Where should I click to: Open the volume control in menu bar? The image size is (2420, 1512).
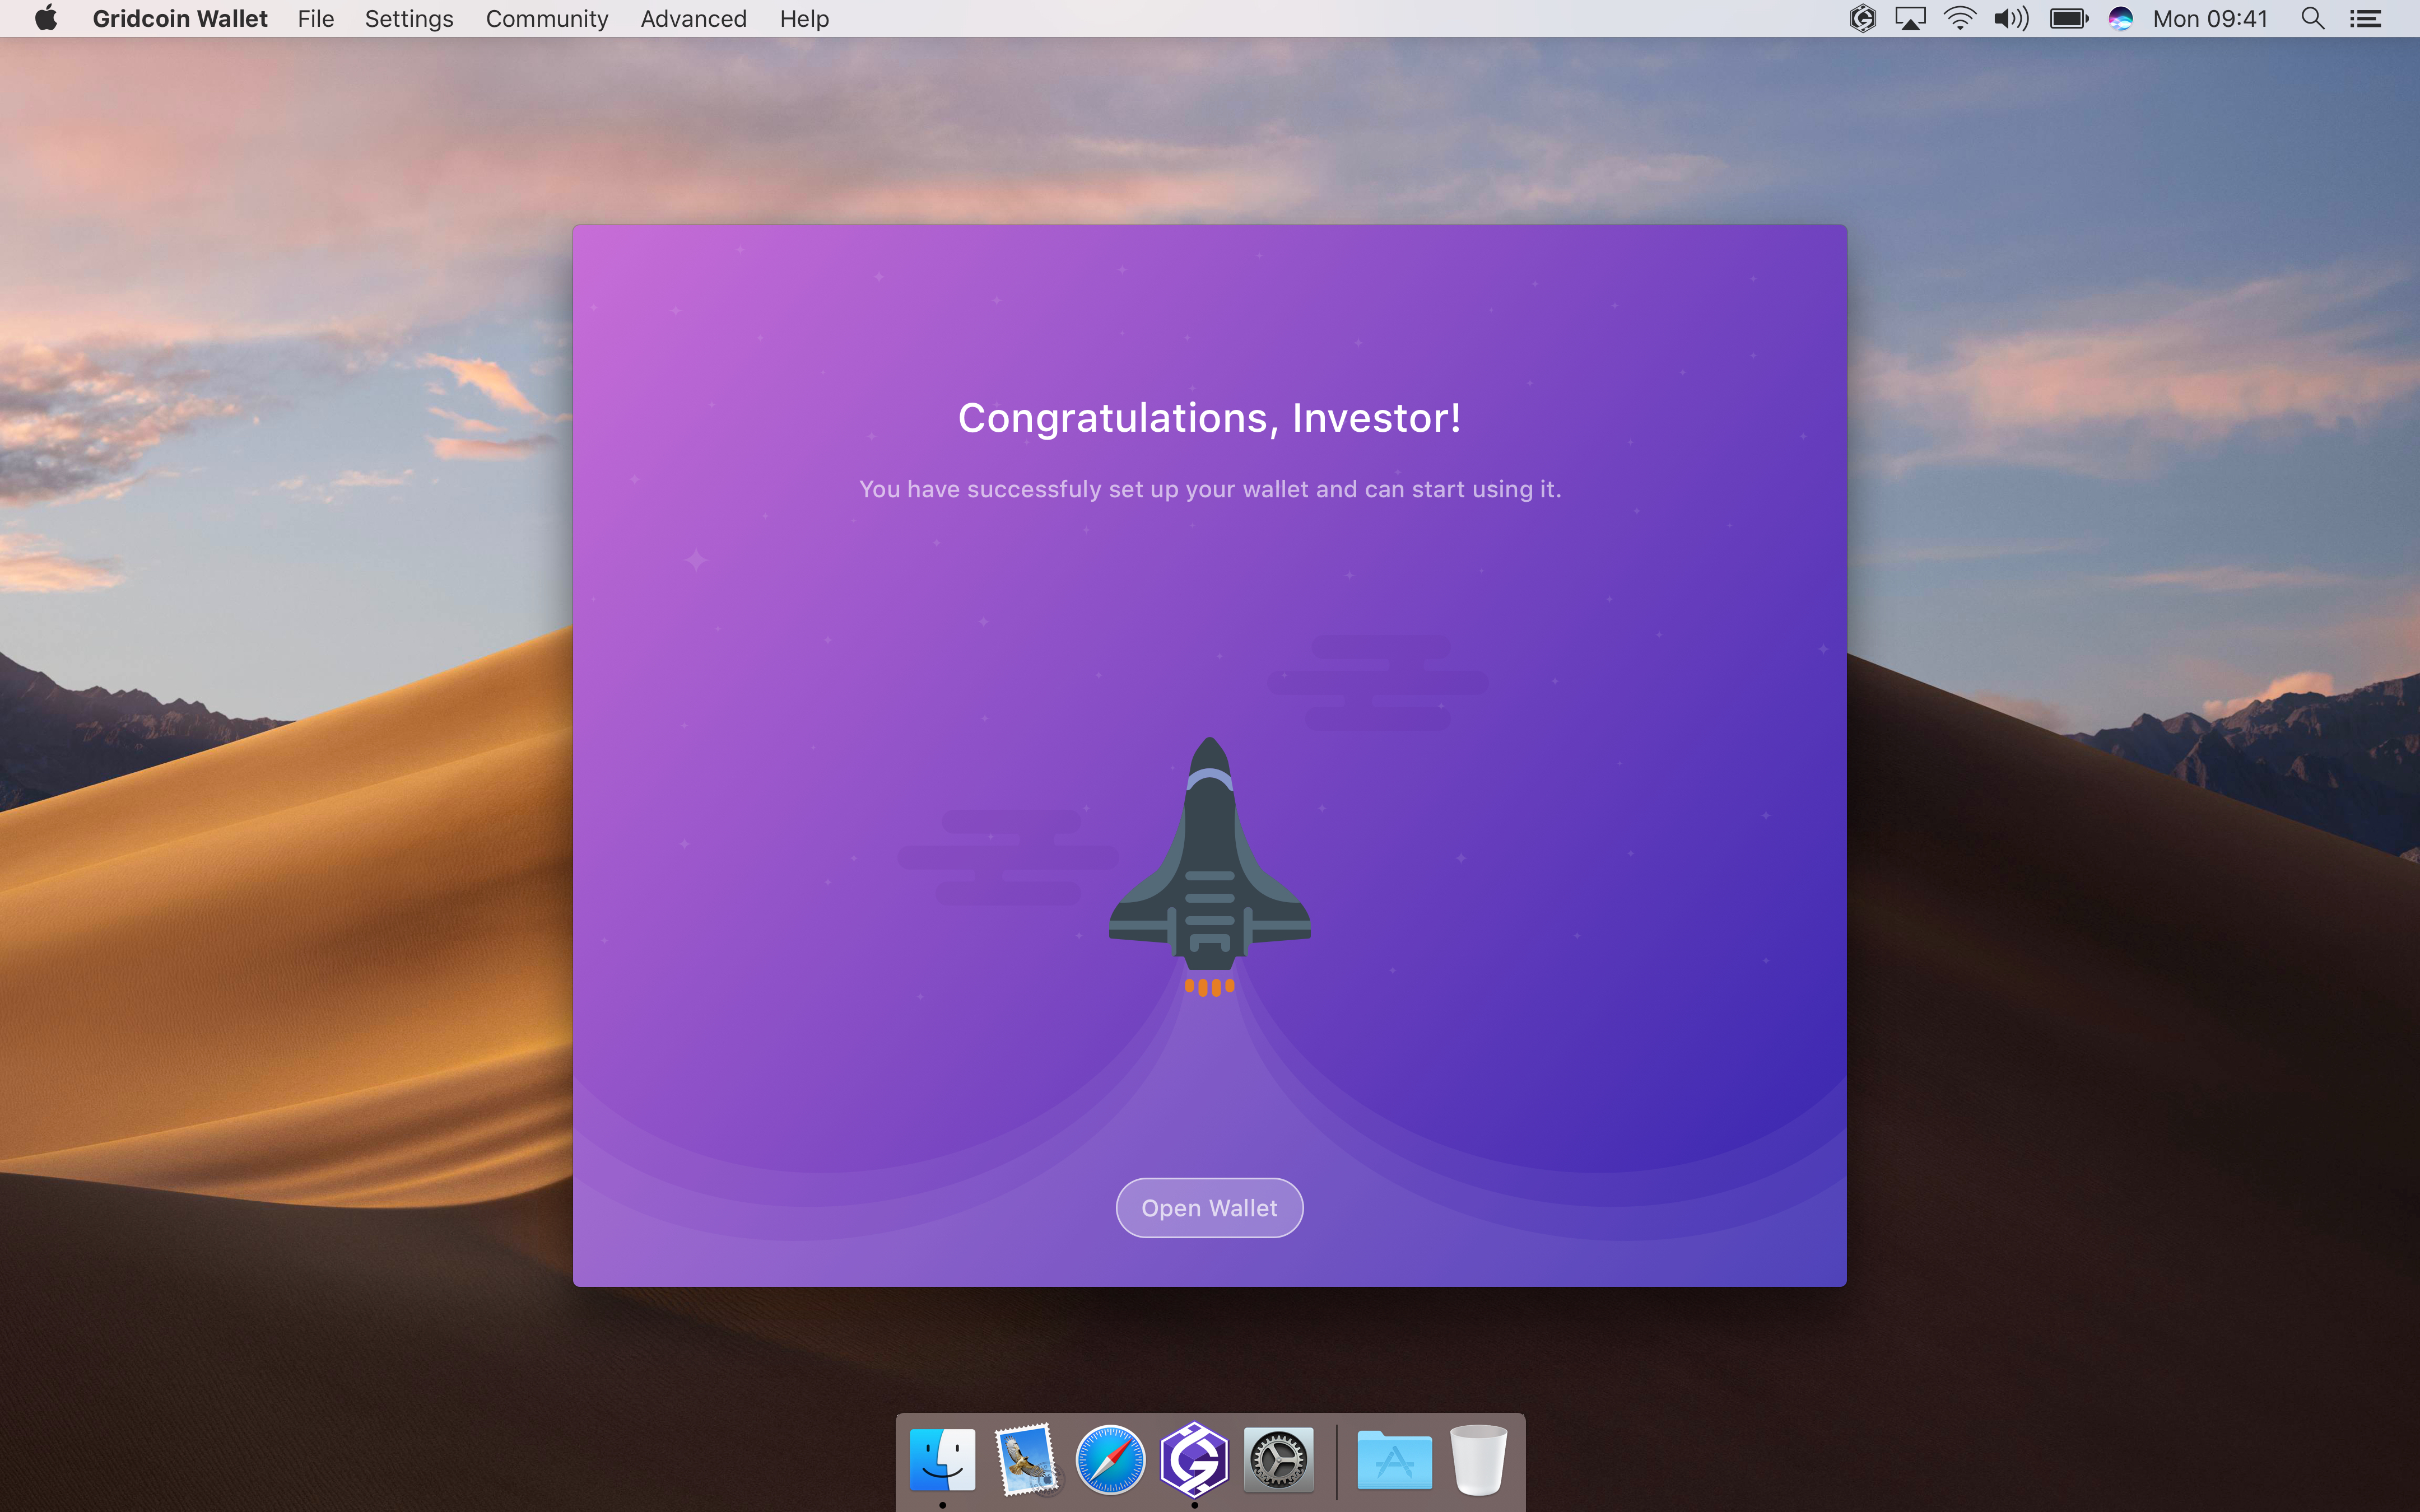tap(2011, 18)
